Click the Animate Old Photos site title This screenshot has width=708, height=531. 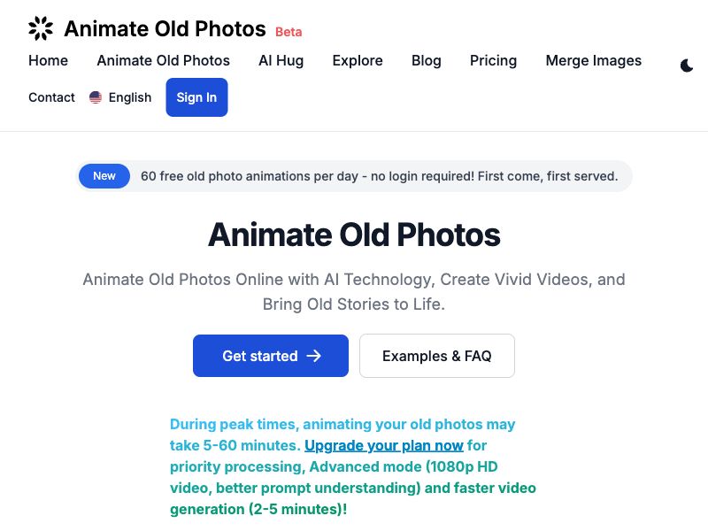tap(165, 28)
